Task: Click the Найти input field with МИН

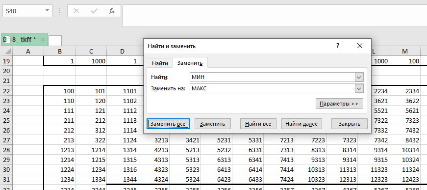Action: (272, 78)
